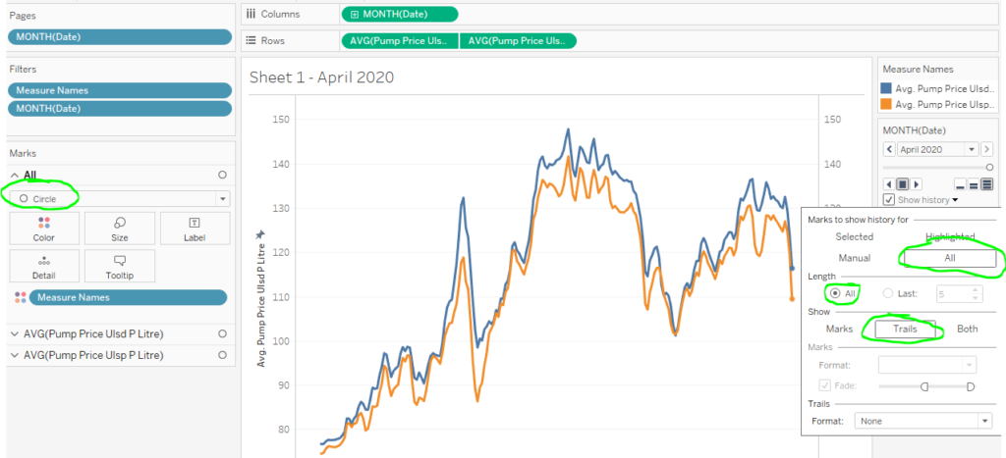The height and width of the screenshot is (458, 1006).
Task: Open the Trails Format dropdown
Action: (x=923, y=421)
